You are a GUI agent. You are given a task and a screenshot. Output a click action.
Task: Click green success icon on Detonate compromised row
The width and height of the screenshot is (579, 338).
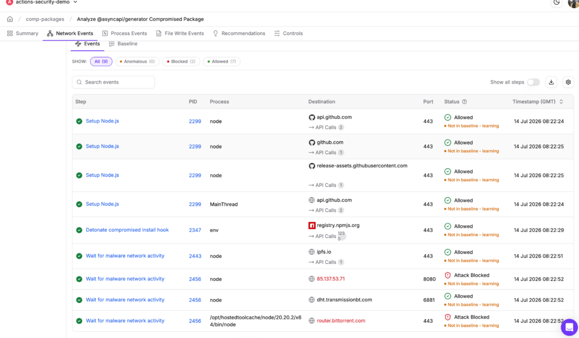79,230
